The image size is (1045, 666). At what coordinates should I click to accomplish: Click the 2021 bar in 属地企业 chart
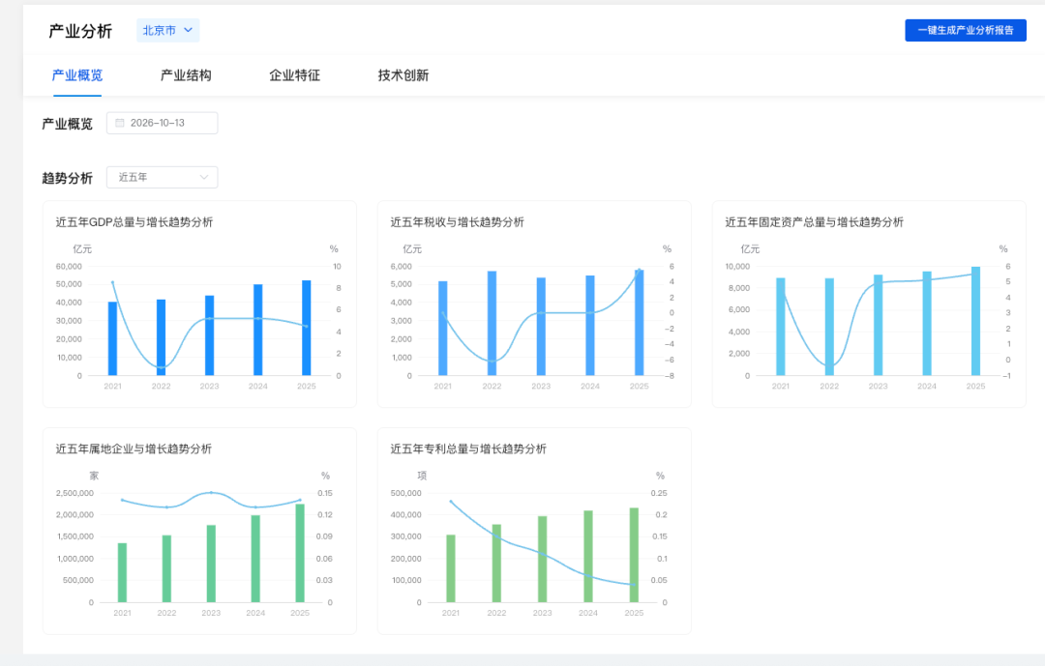[122, 573]
